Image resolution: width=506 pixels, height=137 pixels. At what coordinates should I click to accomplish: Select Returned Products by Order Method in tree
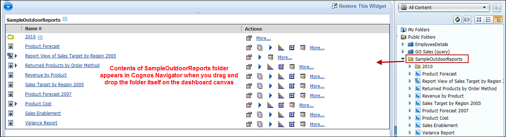tap(459, 88)
